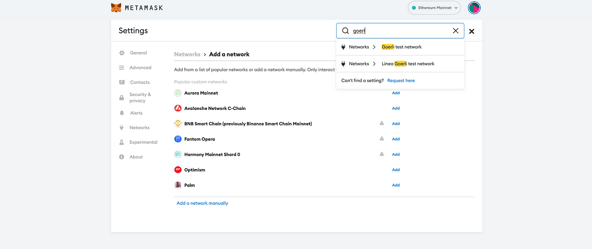Click warning icon beside Harmony Mainnet

click(382, 154)
